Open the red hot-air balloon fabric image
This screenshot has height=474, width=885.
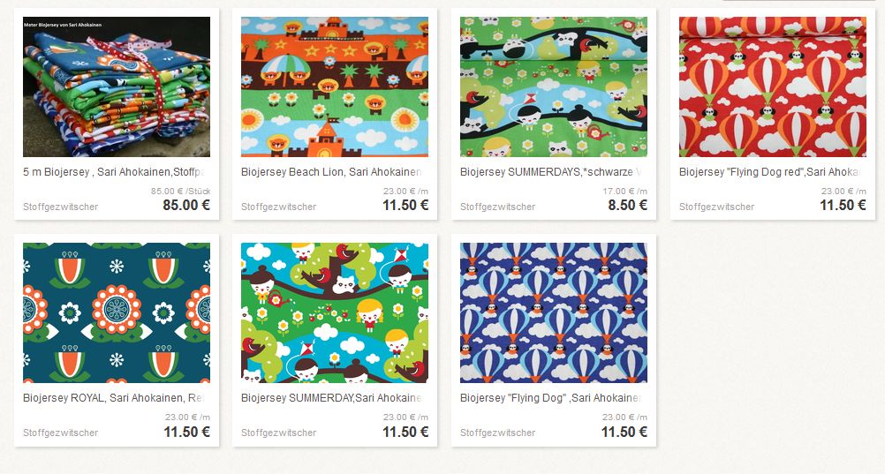[773, 87]
